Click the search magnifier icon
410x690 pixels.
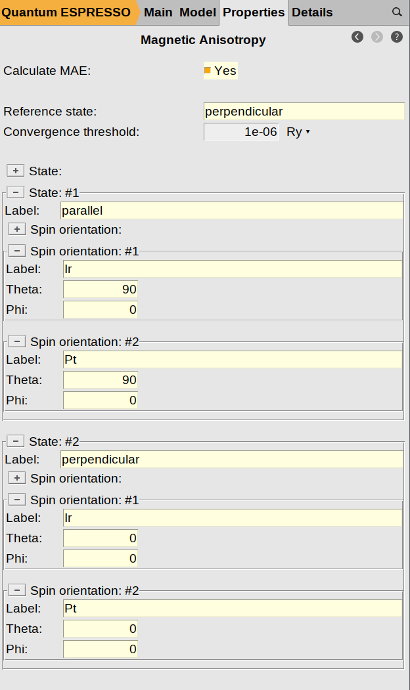(x=397, y=12)
